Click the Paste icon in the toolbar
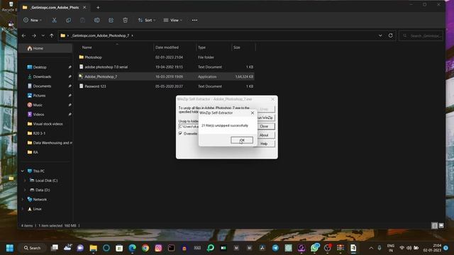Image resolution: width=454 pixels, height=255 pixels. [x=82, y=21]
